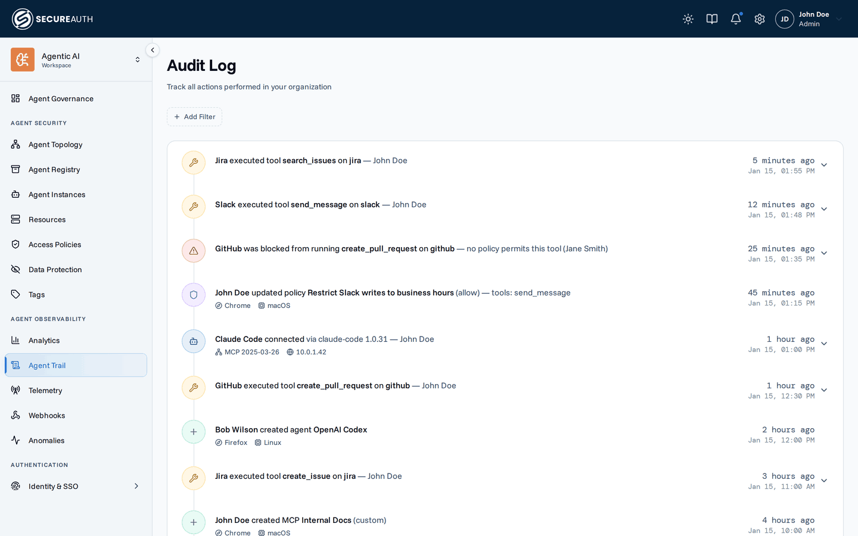Click the 'OpenAI Codex' agent name

coord(340,429)
